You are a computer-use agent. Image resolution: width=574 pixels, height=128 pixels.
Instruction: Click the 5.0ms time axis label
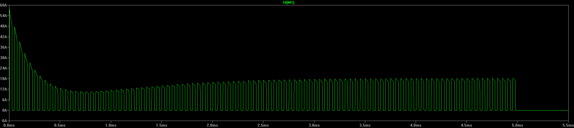(x=517, y=125)
